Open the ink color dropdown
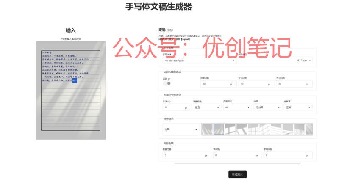The width and height of the screenshot is (339, 184). tap(207, 107)
